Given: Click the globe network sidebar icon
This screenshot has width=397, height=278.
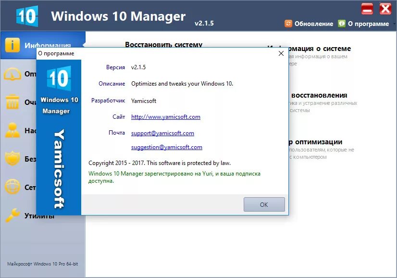Looking at the screenshot, I should 12,187.
